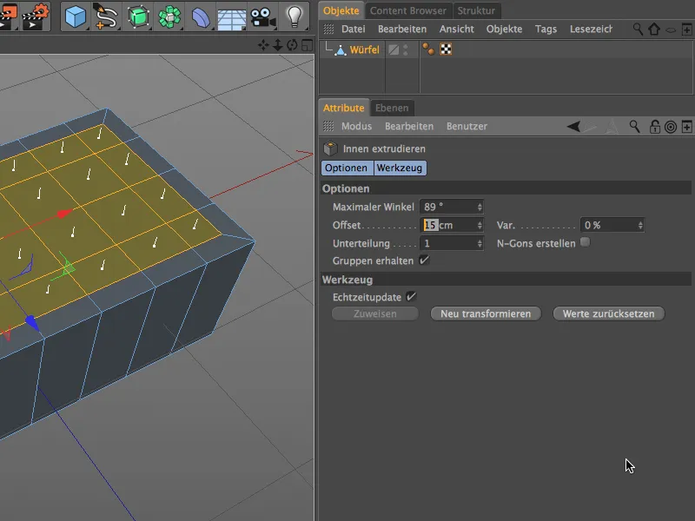Click Würfel layer square icon
Viewport: 695px width, 521px height.
coord(394,49)
